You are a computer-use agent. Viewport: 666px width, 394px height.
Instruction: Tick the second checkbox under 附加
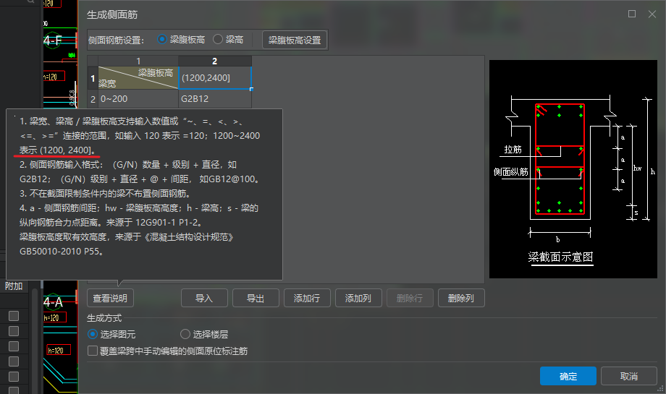point(14,331)
